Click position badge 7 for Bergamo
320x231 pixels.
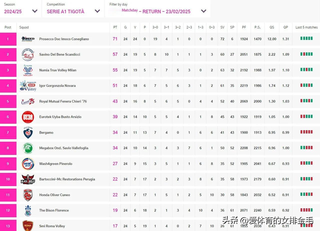coord(8,133)
